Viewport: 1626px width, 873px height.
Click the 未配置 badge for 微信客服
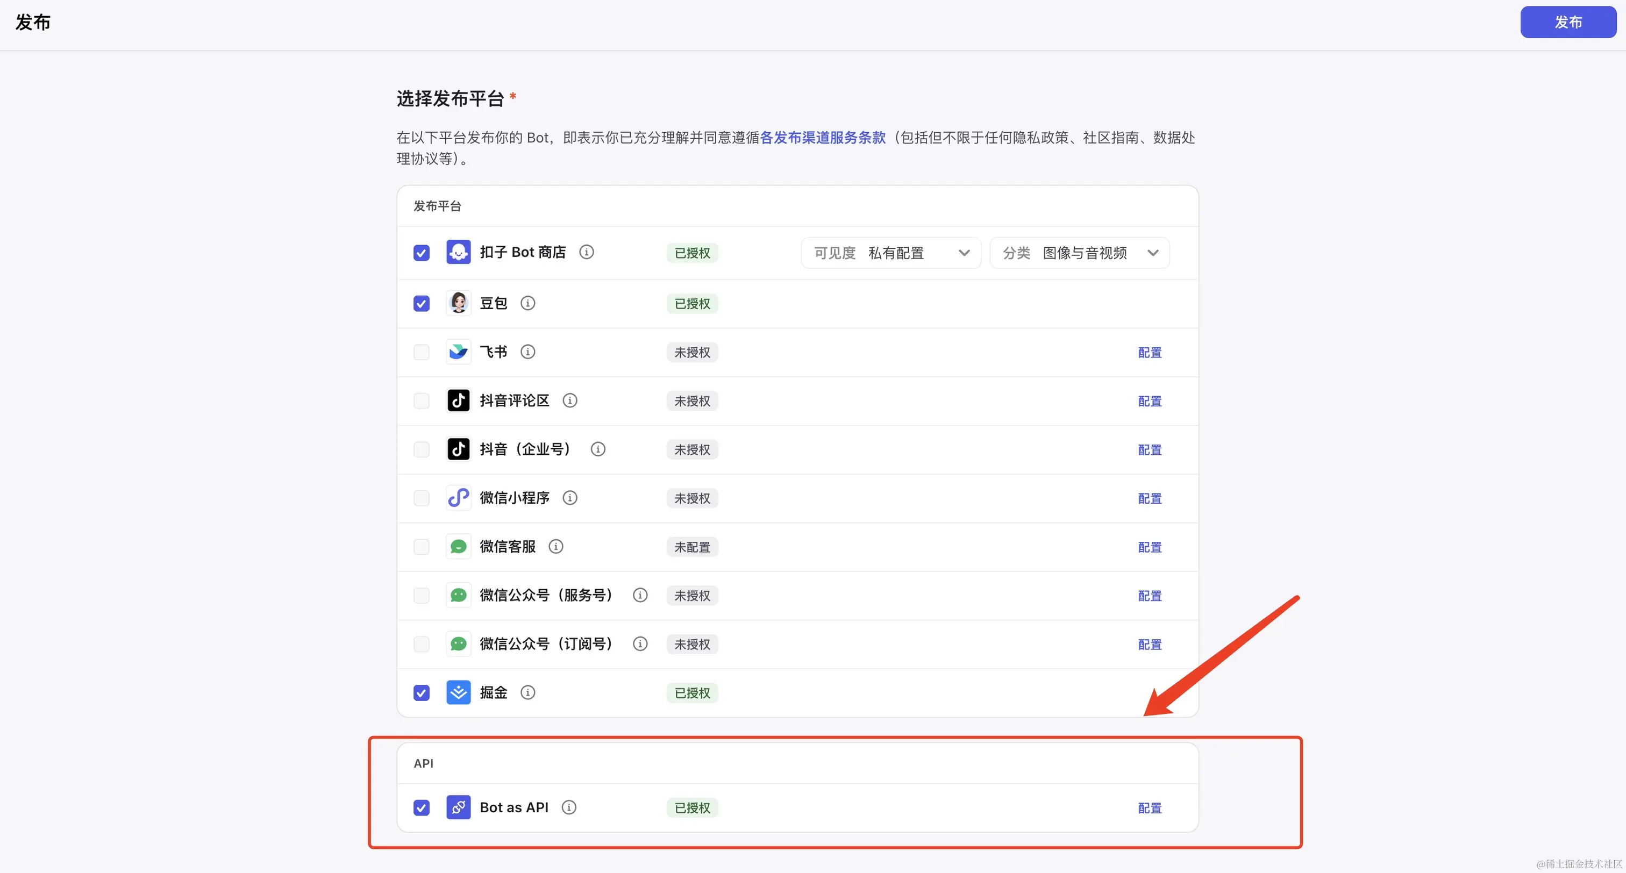click(692, 547)
